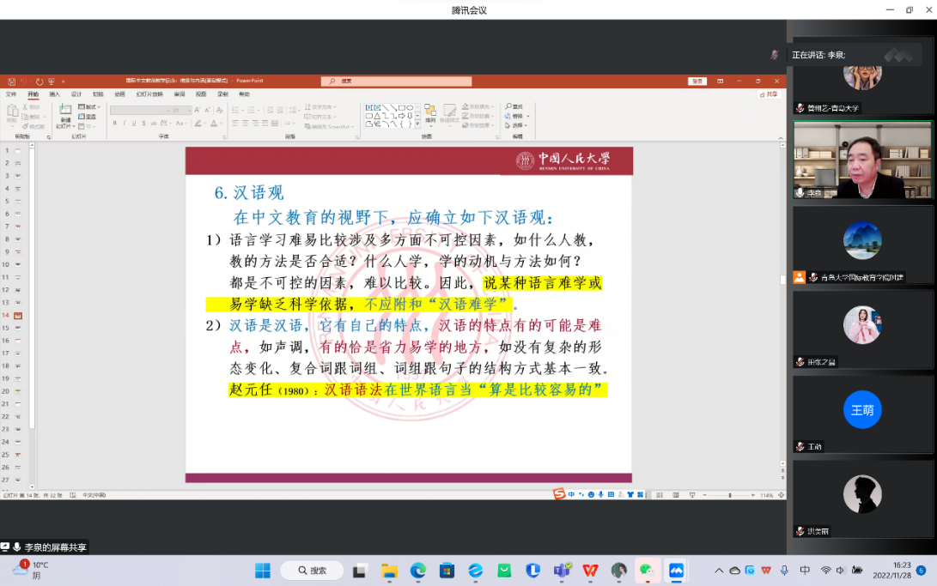Open Microsoft Teams from the taskbar
Viewport: 937px width, 586px height.
pos(562,571)
